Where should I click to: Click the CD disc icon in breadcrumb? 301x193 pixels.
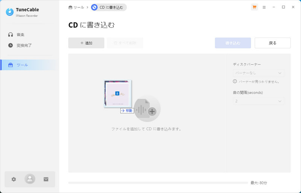click(94, 7)
